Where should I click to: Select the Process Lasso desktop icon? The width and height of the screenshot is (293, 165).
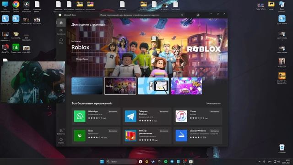pos(16,49)
